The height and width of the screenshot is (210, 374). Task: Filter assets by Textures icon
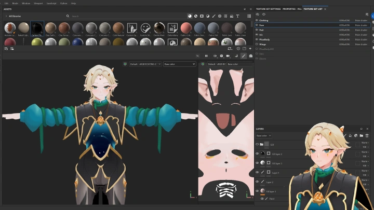coord(225,16)
